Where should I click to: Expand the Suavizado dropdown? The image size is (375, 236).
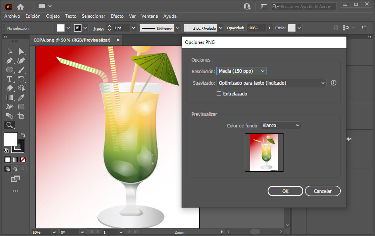coord(270,82)
